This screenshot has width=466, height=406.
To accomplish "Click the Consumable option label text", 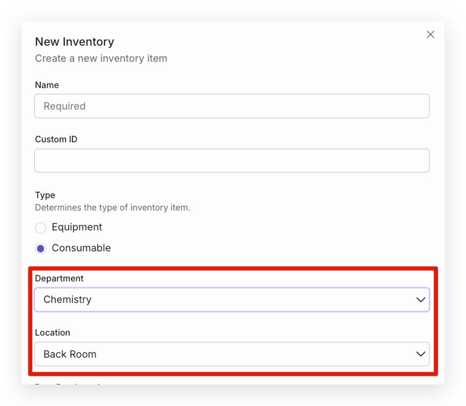I will coord(81,248).
